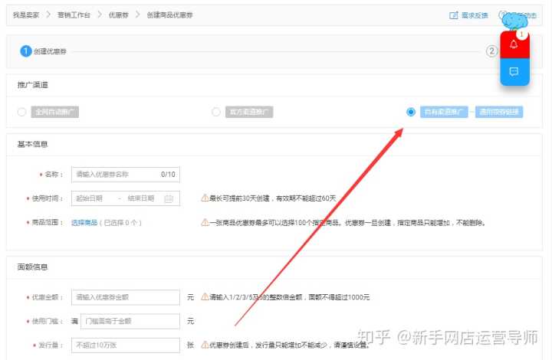The width and height of the screenshot is (552, 360).
Task: Focus the coupon 名称 input field
Action: pos(115,175)
